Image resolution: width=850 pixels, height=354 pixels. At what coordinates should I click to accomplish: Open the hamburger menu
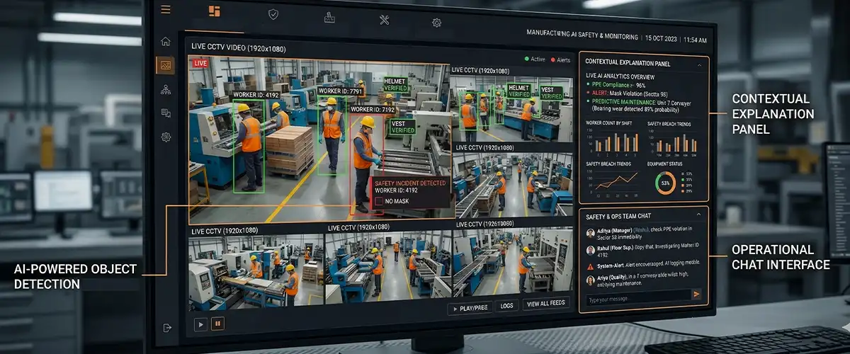click(166, 9)
